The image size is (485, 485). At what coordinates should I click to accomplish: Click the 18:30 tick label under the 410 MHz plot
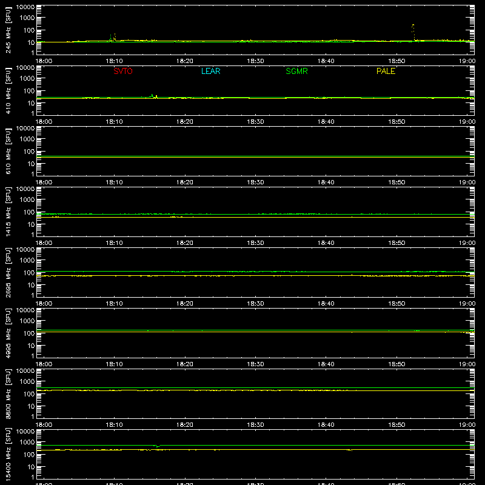255,122
